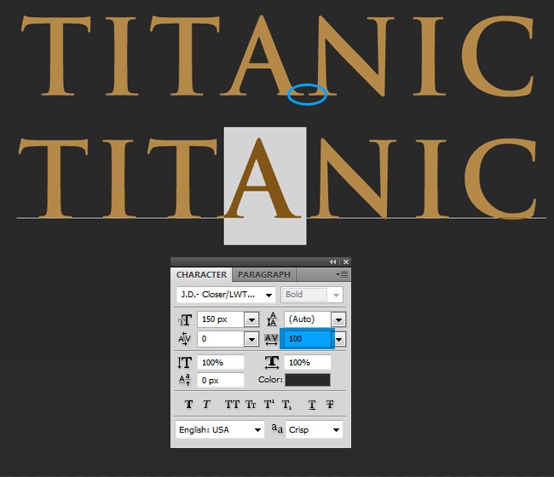Screen dimensions: 554x477
Task: Select the Character tab
Action: [201, 274]
